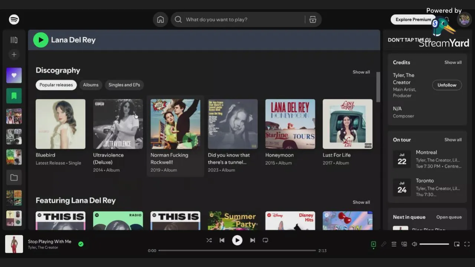Open Ultraviolence (Deluxe) album cover
The width and height of the screenshot is (475, 267).
coord(118,124)
